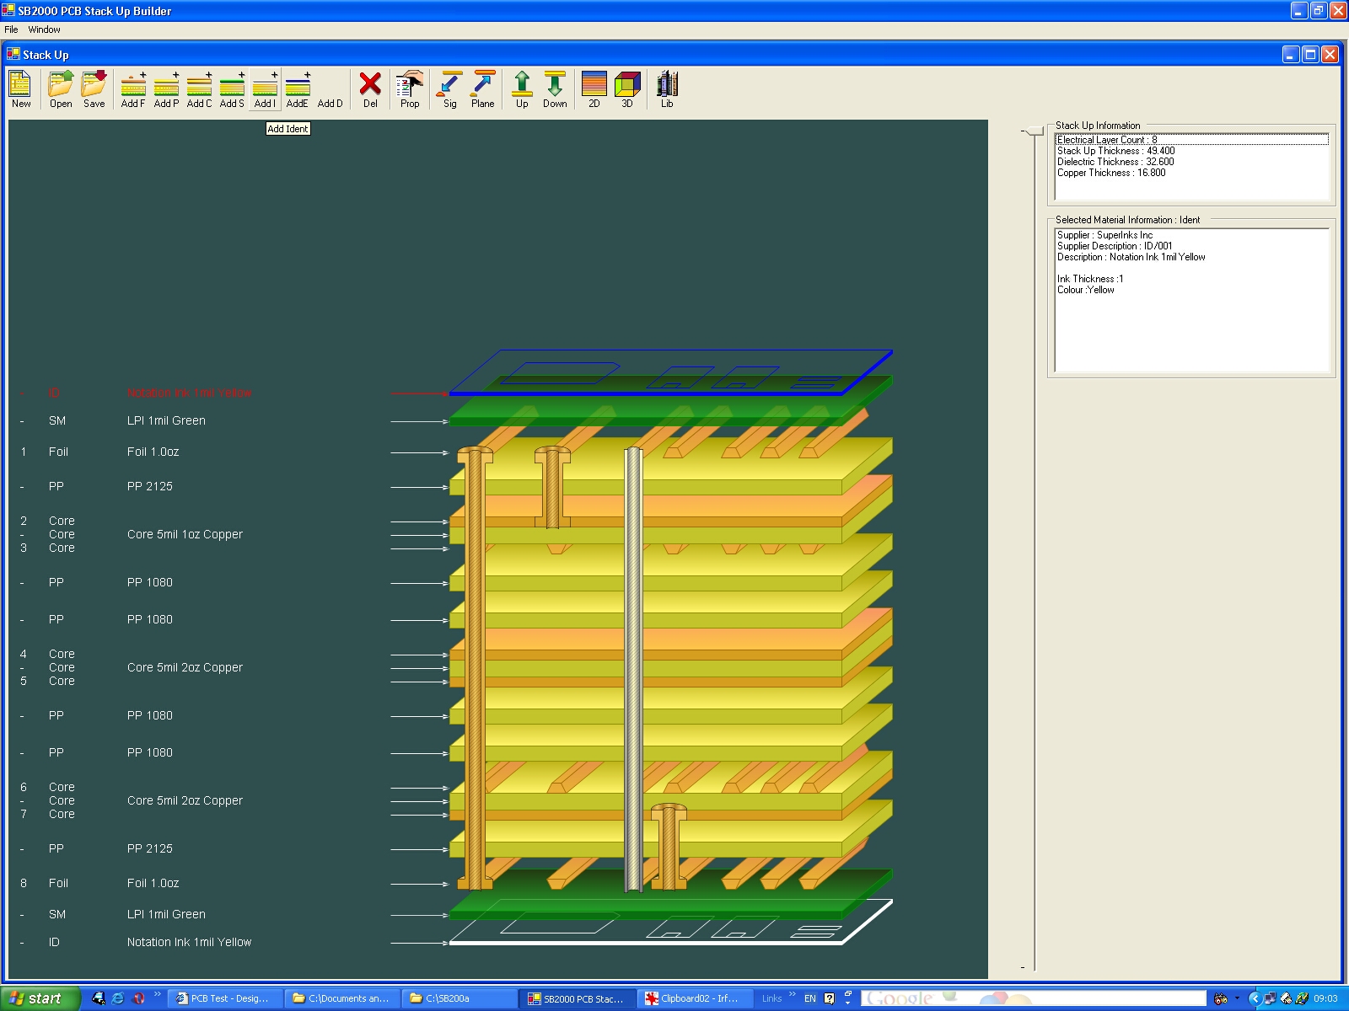This screenshot has width=1349, height=1011.
Task: Click Electrical Layer Count line
Action: coord(1191,140)
